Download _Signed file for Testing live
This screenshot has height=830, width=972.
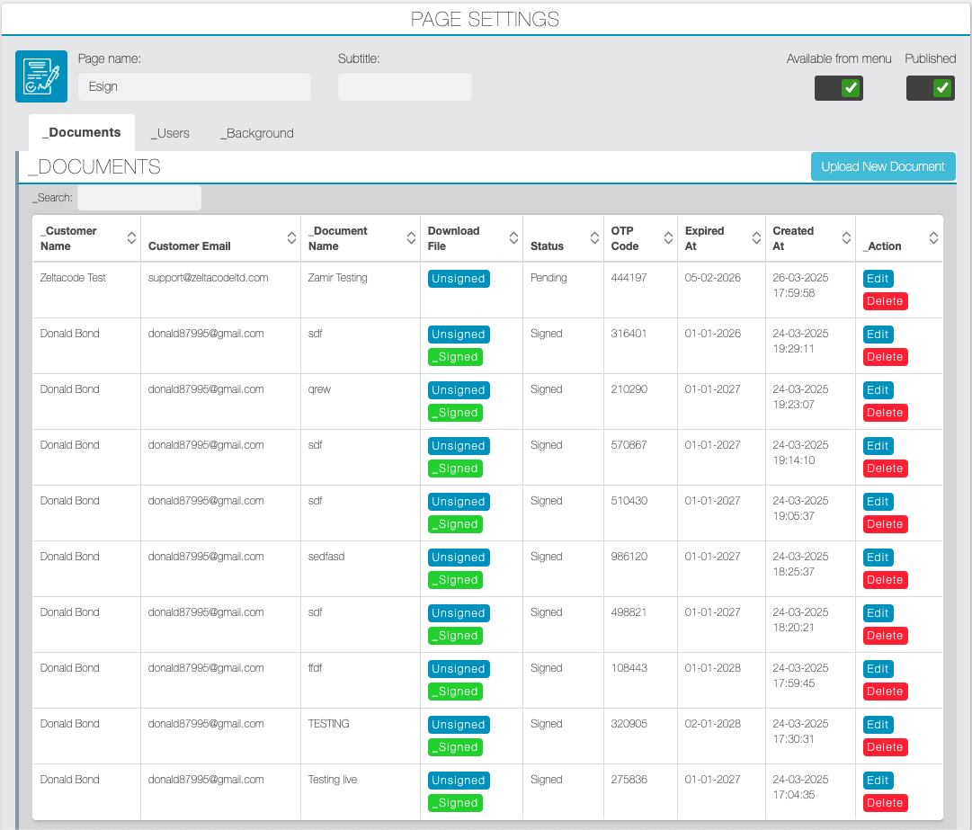(455, 803)
